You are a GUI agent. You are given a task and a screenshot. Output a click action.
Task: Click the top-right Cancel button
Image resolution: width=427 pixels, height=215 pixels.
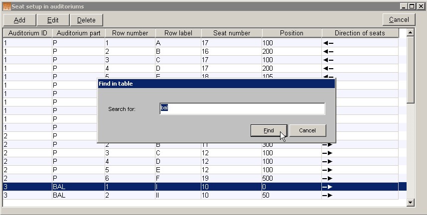(399, 19)
